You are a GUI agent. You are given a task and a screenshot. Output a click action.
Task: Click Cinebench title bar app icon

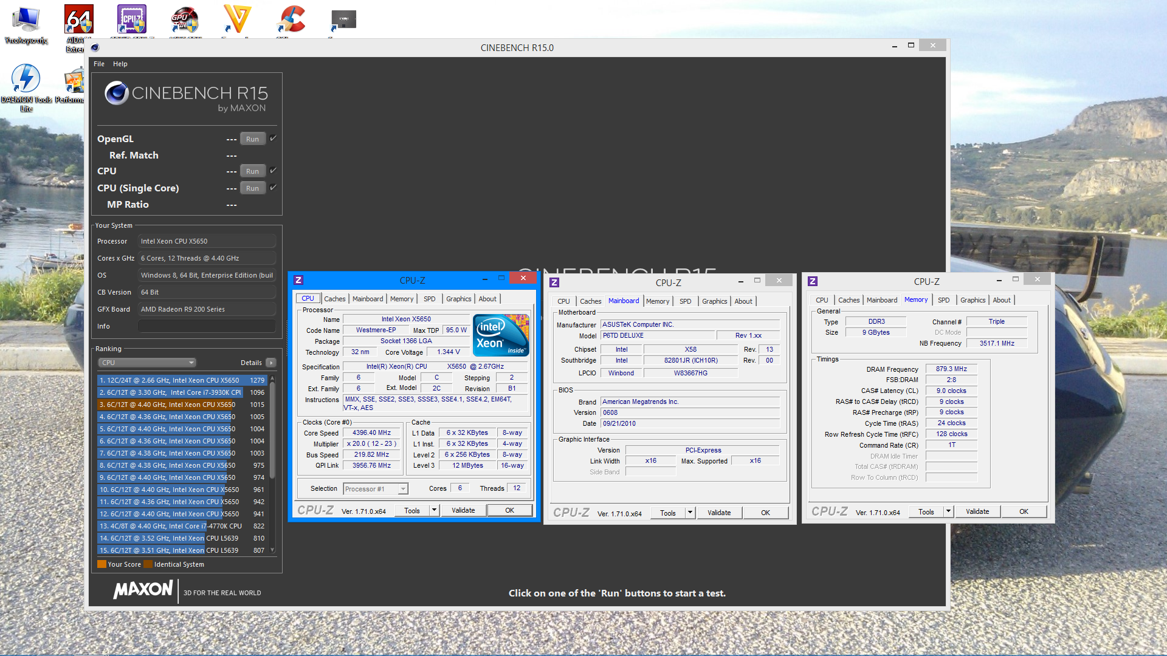click(95, 47)
